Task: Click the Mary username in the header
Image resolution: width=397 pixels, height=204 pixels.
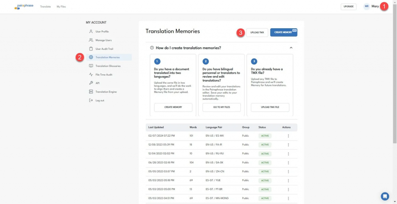Action: [x=375, y=7]
